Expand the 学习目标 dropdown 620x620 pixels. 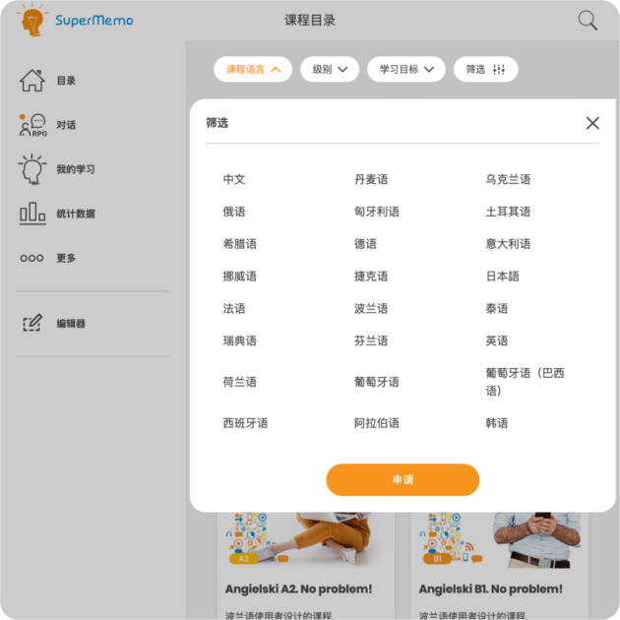[x=405, y=70]
